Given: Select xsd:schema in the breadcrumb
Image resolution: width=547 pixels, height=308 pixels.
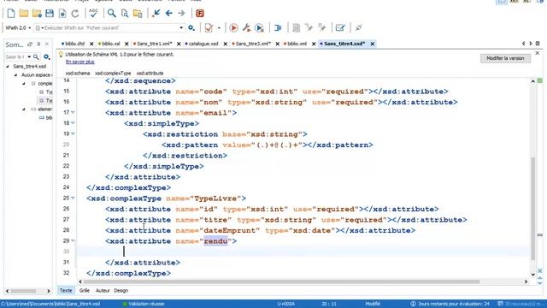Looking at the screenshot, I should tap(78, 73).
